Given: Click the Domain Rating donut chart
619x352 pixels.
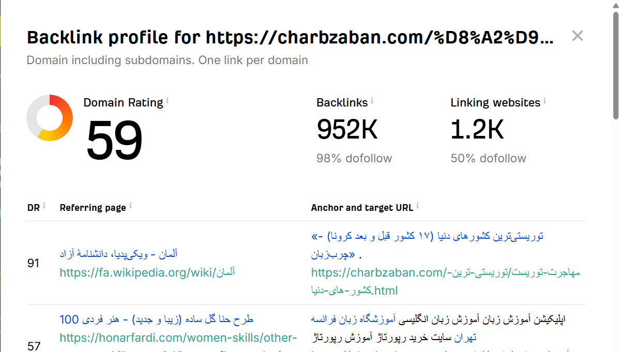Looking at the screenshot, I should (x=50, y=118).
